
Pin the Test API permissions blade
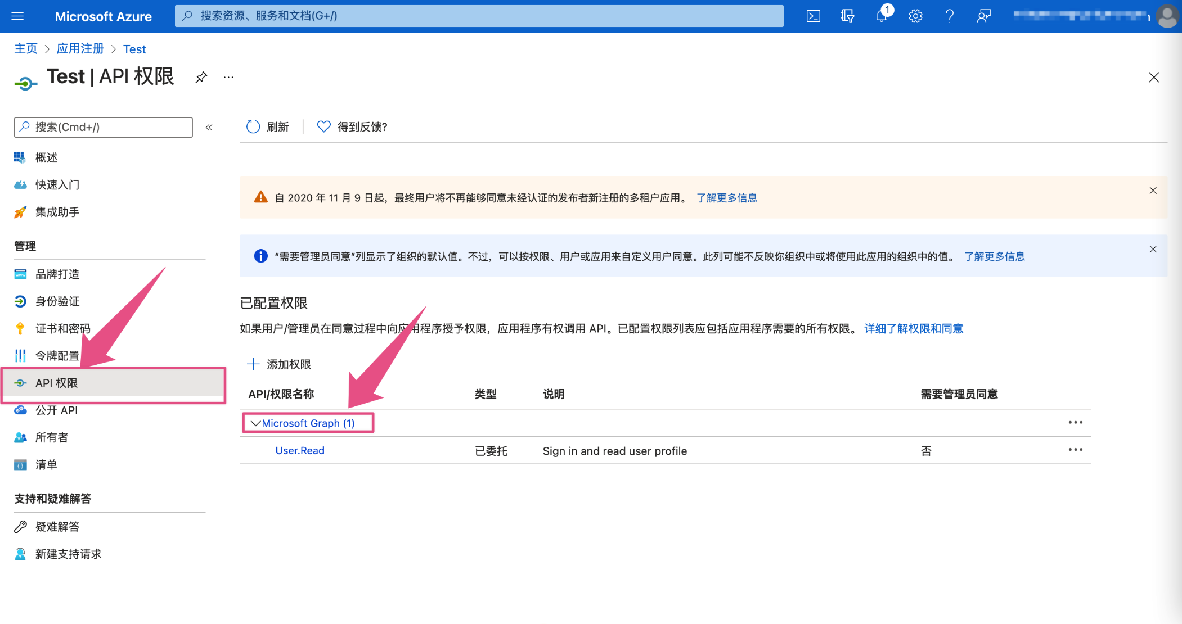pos(201,77)
